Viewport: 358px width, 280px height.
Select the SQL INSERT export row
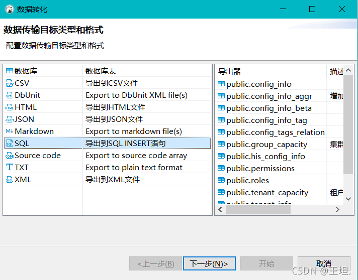coord(107,144)
